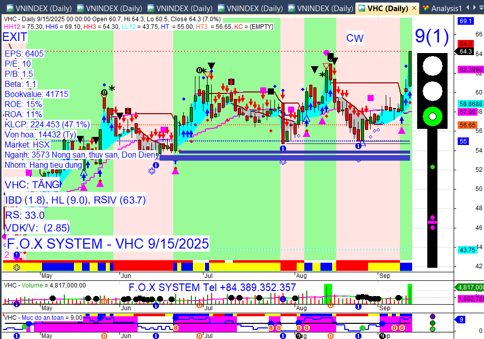Select the 'EPS: 6405' text

(24, 54)
